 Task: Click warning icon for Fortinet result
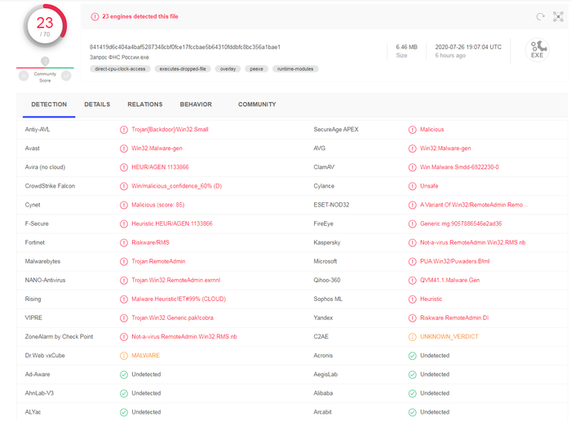[x=124, y=242]
